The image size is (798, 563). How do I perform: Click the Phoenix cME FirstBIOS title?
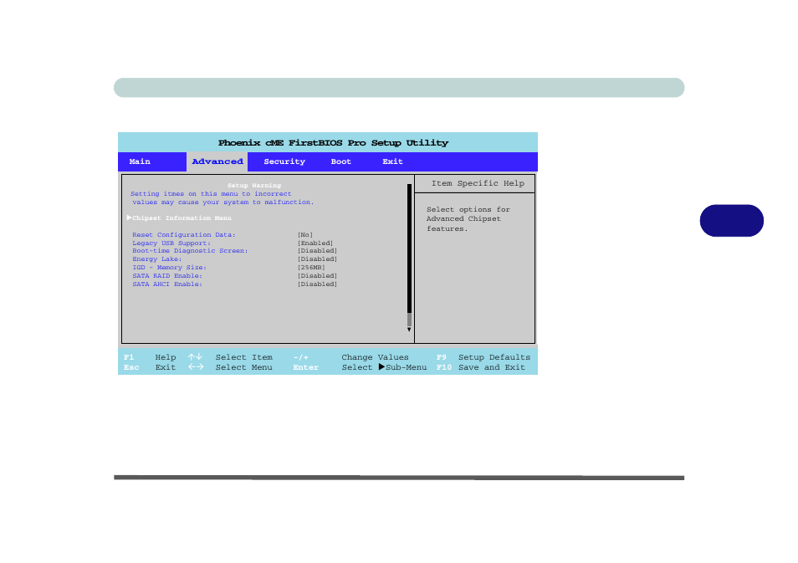tap(334, 143)
